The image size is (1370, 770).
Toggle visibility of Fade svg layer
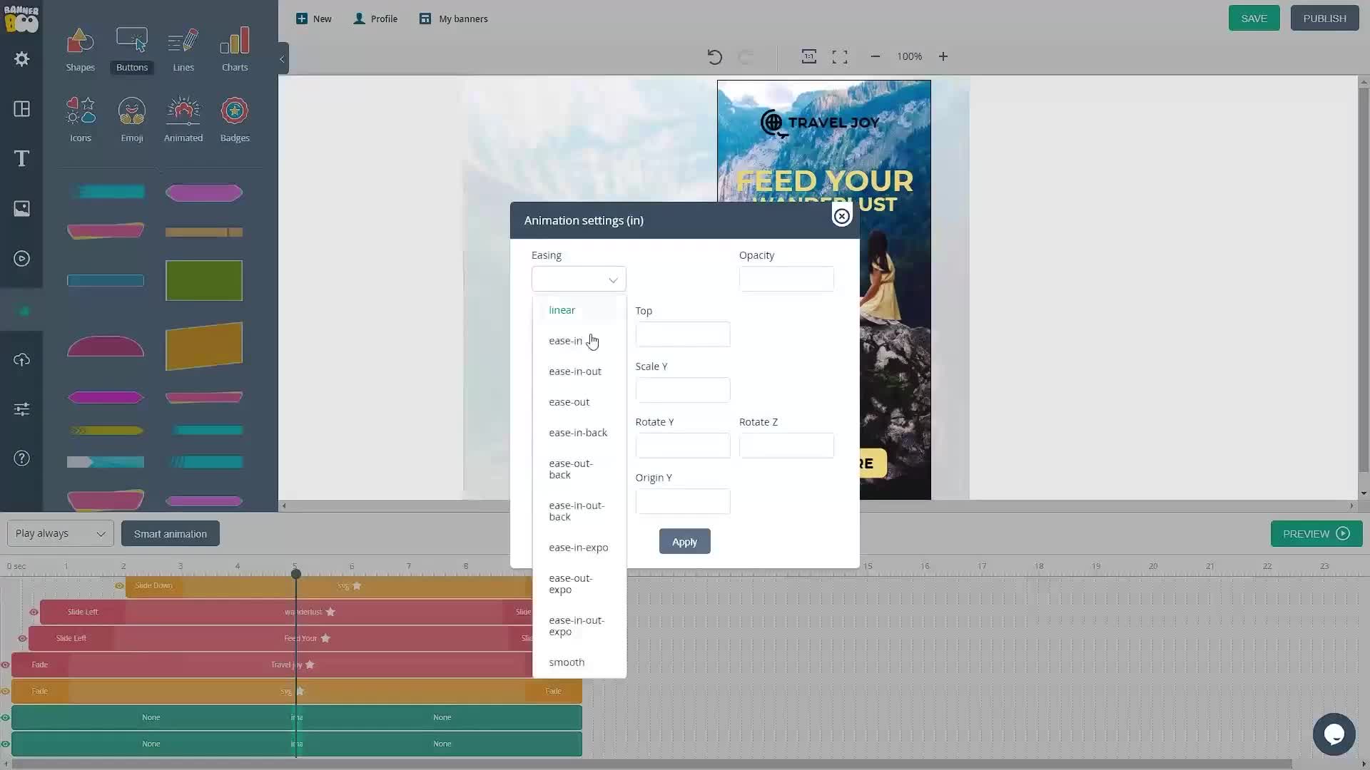(x=5, y=692)
